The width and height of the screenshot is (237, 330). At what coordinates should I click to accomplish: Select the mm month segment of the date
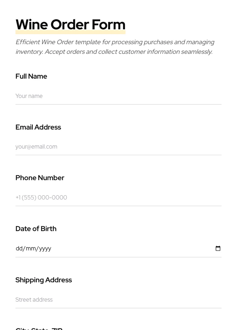31,248
